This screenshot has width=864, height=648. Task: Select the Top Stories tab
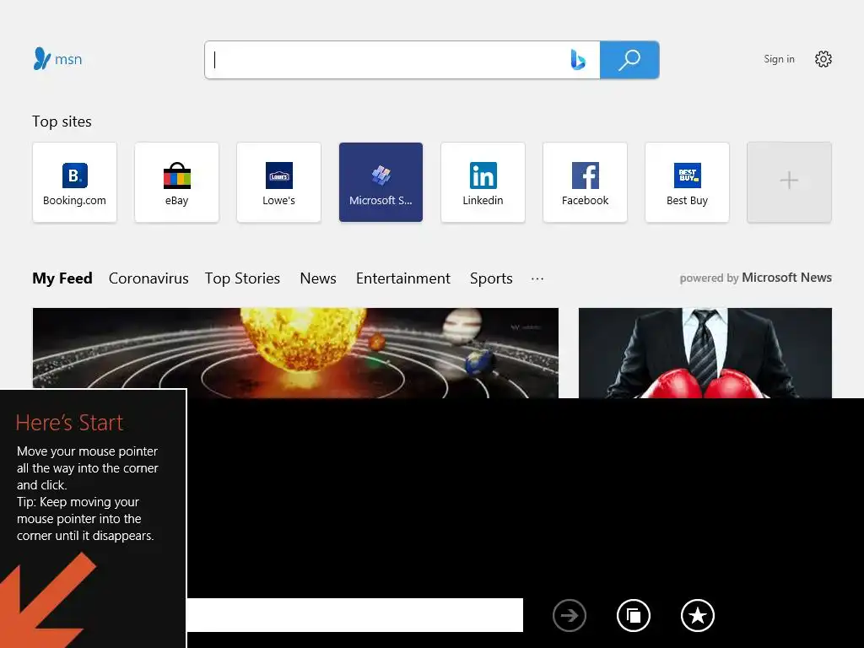click(x=242, y=278)
